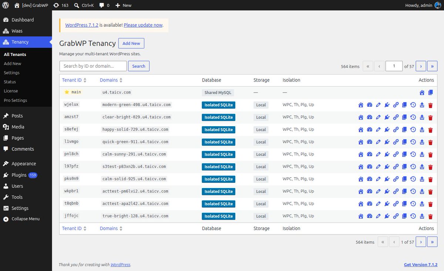Click the Add New button beside the title

pos(131,43)
